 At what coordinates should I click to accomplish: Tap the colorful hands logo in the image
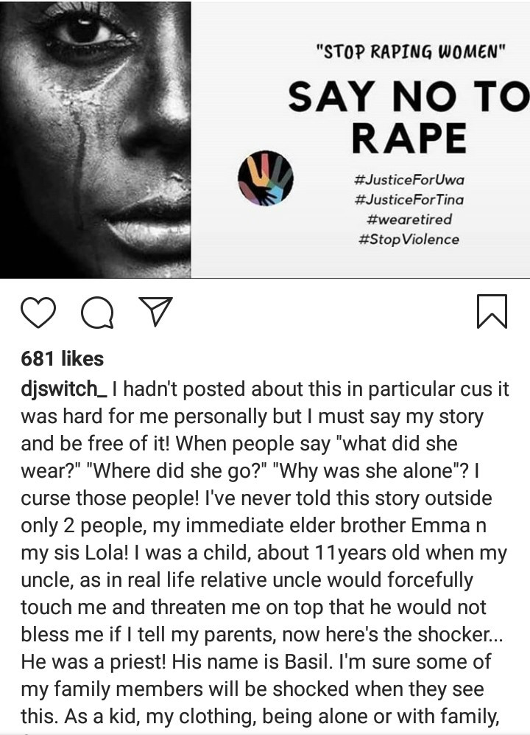coord(266,178)
